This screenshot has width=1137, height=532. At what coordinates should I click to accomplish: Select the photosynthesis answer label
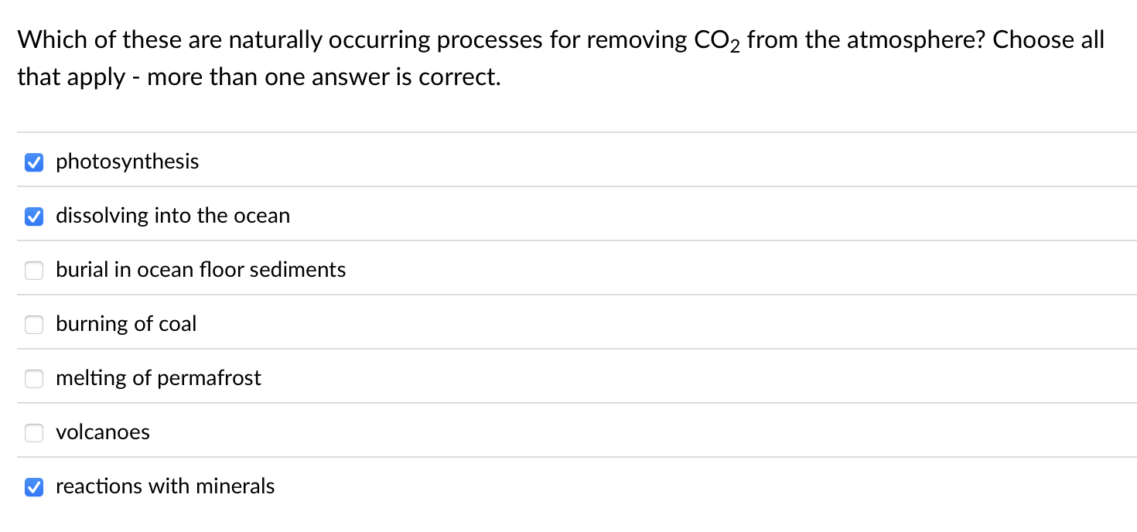click(x=128, y=162)
